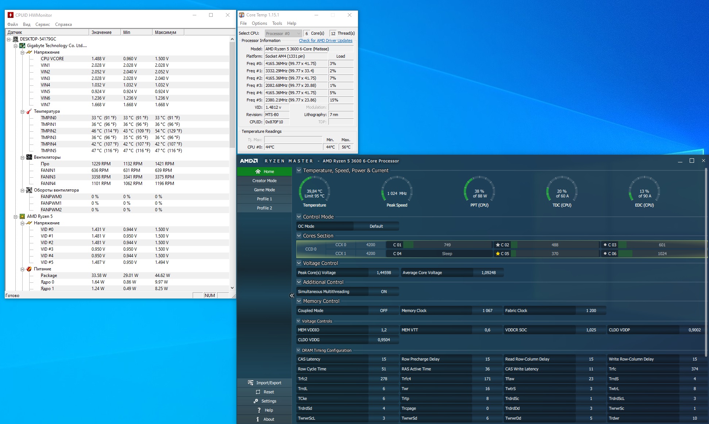Click gold star on core C 05
This screenshot has height=424, width=709.
click(498, 254)
